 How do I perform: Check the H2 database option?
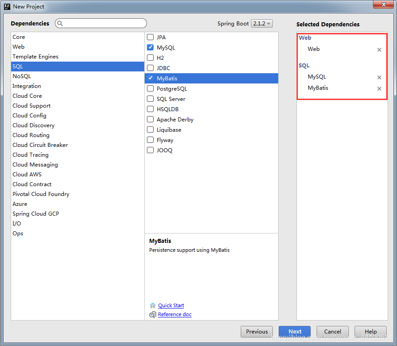tap(150, 58)
